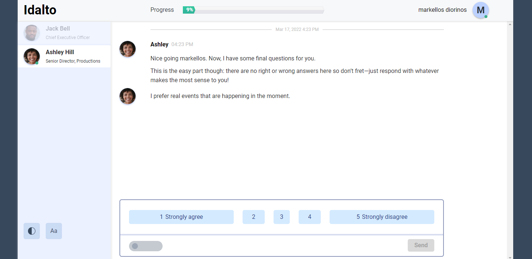The height and width of the screenshot is (259, 532).
Task: Click the M user avatar icon
Action: click(480, 10)
